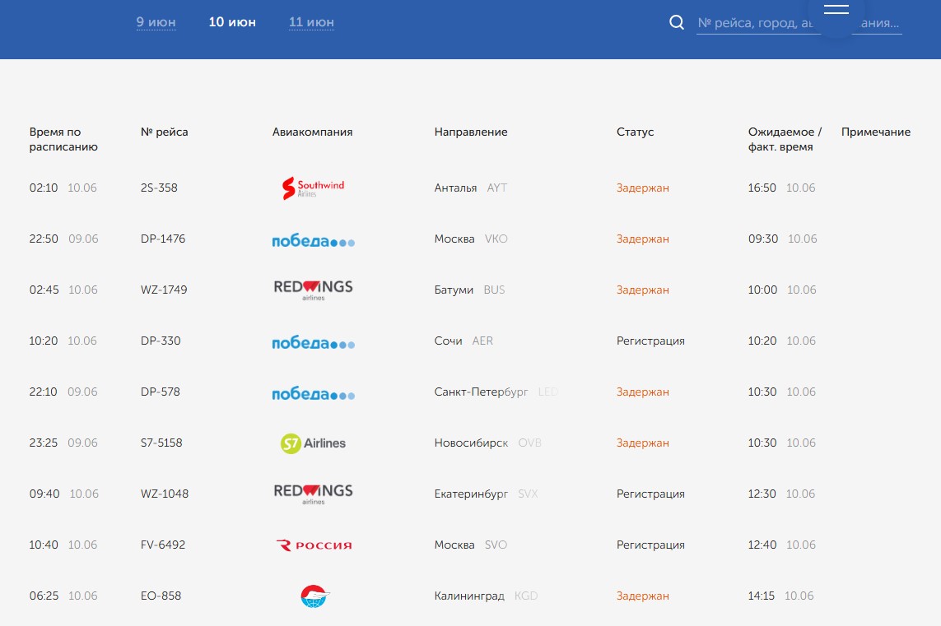Viewport: 941px width, 626px height.
Task: Focus the flight number search field
Action: pos(799,23)
